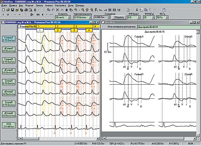
Task: Open the Анализ menu
Action: [49, 5]
